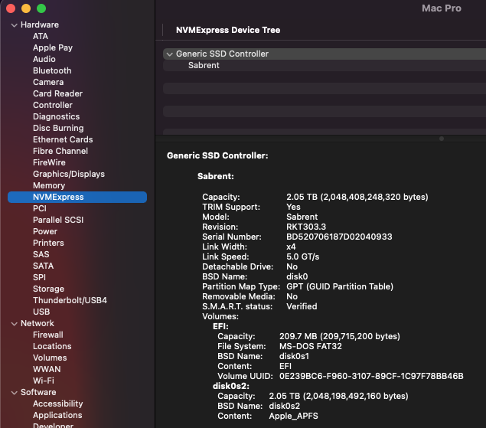Click the pane divider handle dot
This screenshot has width=486, height=428.
442,139
